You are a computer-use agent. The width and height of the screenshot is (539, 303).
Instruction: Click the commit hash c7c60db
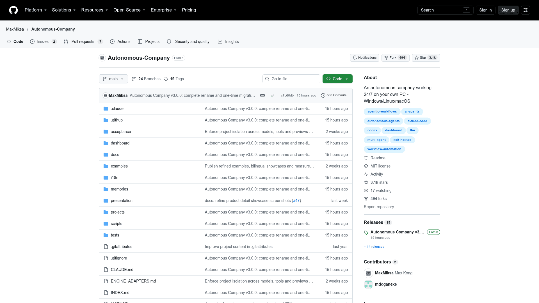(287, 95)
